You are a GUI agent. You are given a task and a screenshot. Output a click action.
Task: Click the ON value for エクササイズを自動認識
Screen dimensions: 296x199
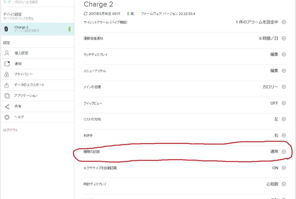(275, 168)
